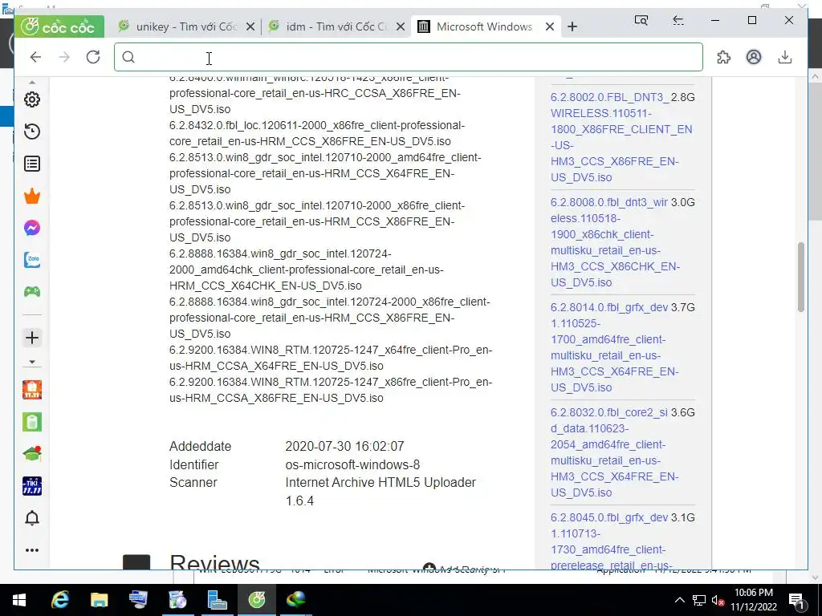Screen dimensions: 822x616
Task: Download 6.2.8008.0.fbl_dnt3_wireless iso link
Action: point(615,242)
